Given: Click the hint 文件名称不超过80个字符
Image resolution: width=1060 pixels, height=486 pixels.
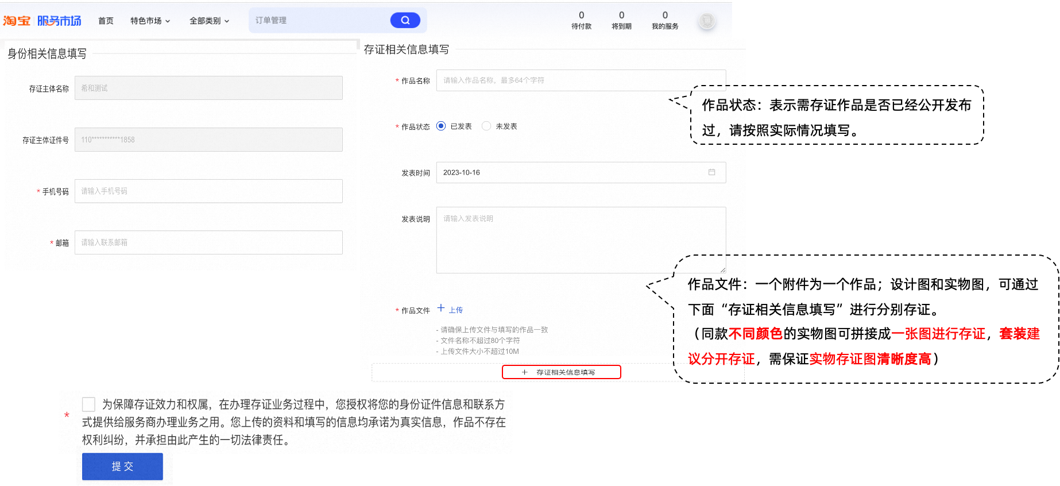Looking at the screenshot, I should 478,341.
